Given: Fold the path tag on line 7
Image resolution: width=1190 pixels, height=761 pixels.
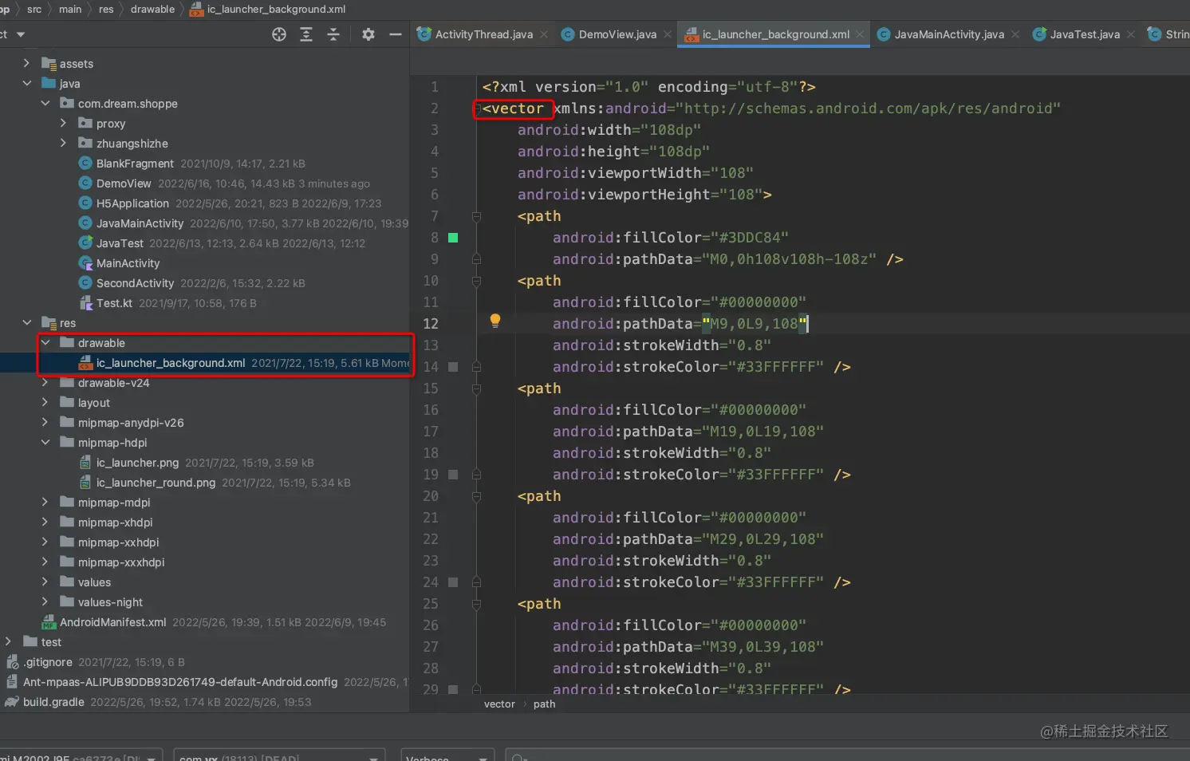Looking at the screenshot, I should coord(476,216).
